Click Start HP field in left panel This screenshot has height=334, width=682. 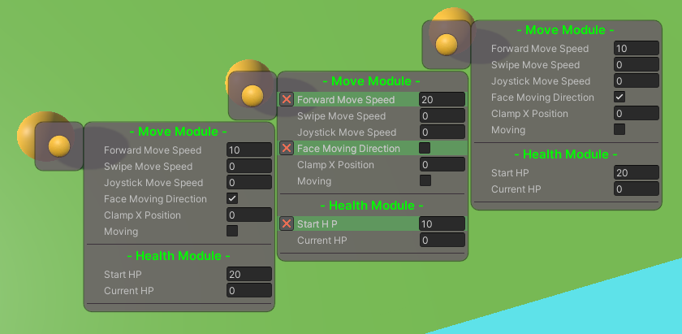pyautogui.click(x=249, y=274)
